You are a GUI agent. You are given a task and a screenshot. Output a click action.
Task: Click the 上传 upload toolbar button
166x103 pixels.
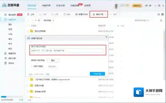coord(30,14)
